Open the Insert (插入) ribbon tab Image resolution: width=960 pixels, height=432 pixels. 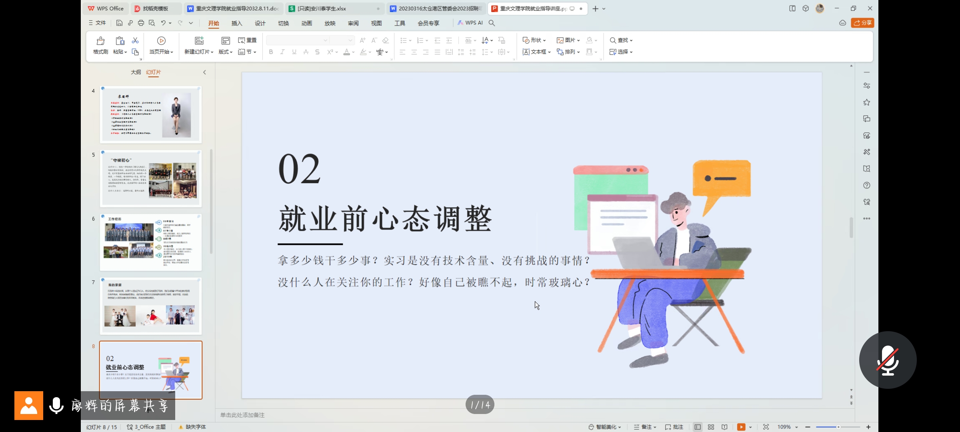(x=237, y=23)
